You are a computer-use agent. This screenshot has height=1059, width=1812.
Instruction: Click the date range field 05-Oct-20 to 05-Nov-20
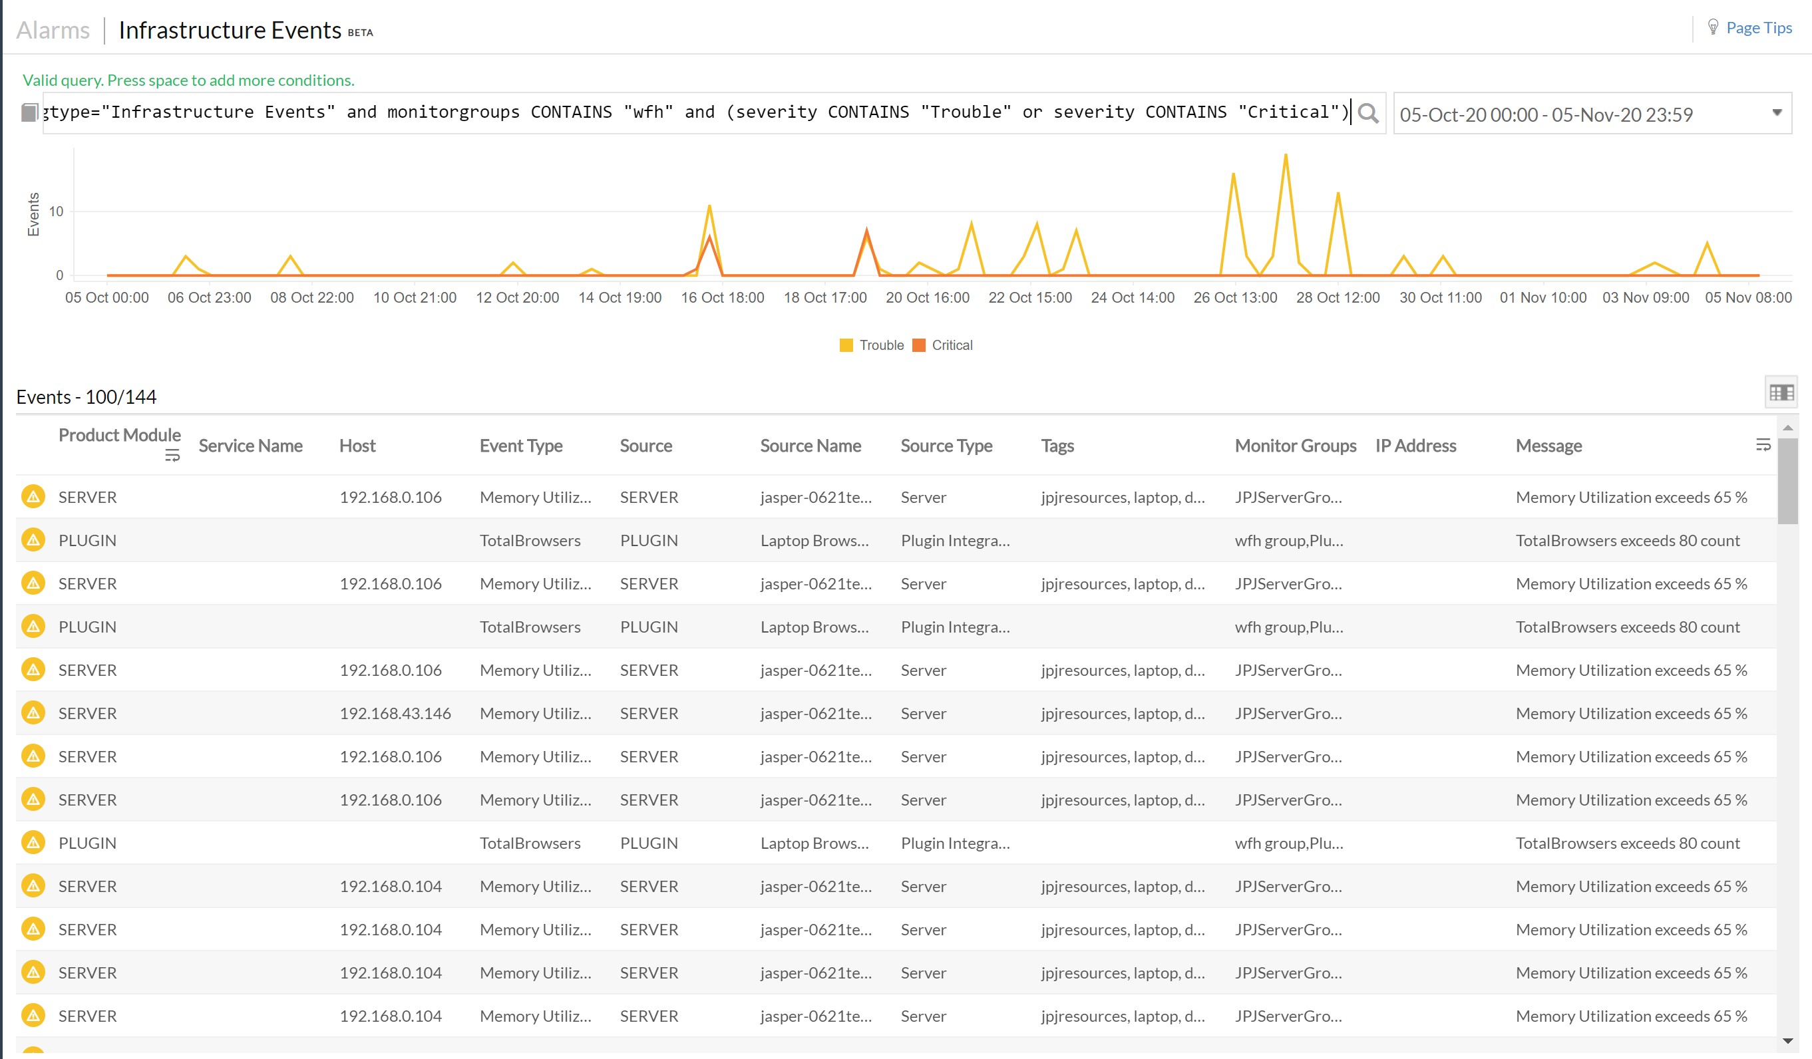pyautogui.click(x=1546, y=114)
